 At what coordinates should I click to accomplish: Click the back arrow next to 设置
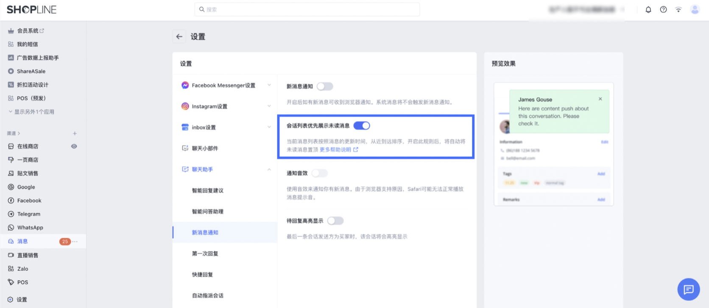[179, 37]
